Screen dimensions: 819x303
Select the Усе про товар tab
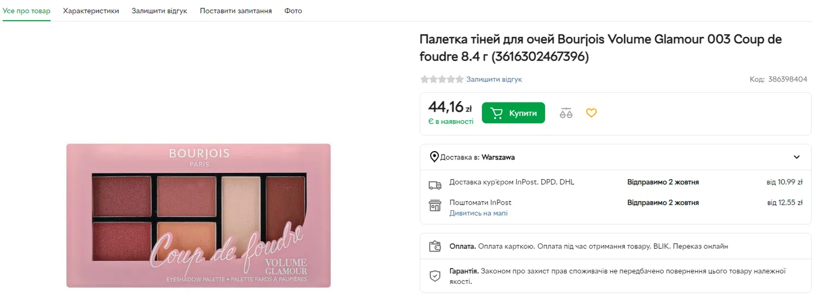(27, 11)
